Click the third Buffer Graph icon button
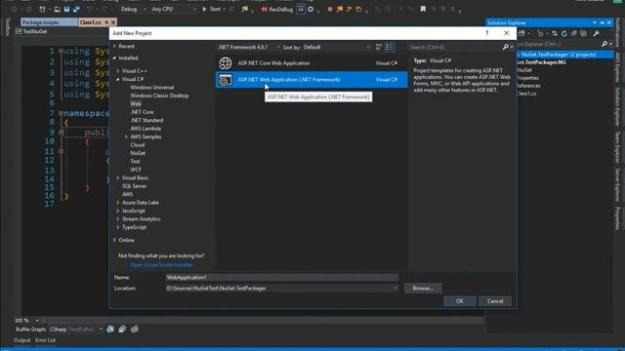The width and height of the screenshot is (625, 351). 135,330
